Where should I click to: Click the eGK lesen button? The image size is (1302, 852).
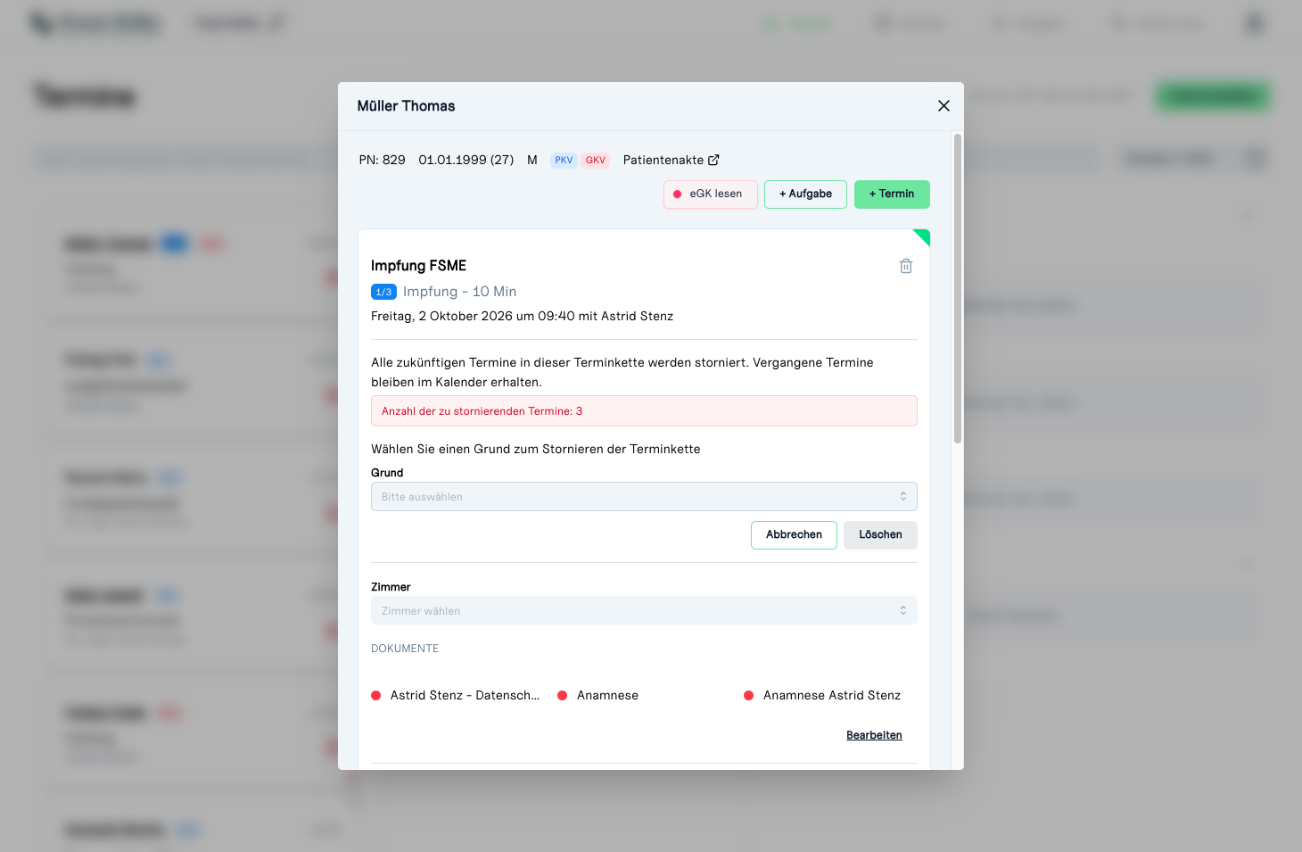pyautogui.click(x=711, y=194)
